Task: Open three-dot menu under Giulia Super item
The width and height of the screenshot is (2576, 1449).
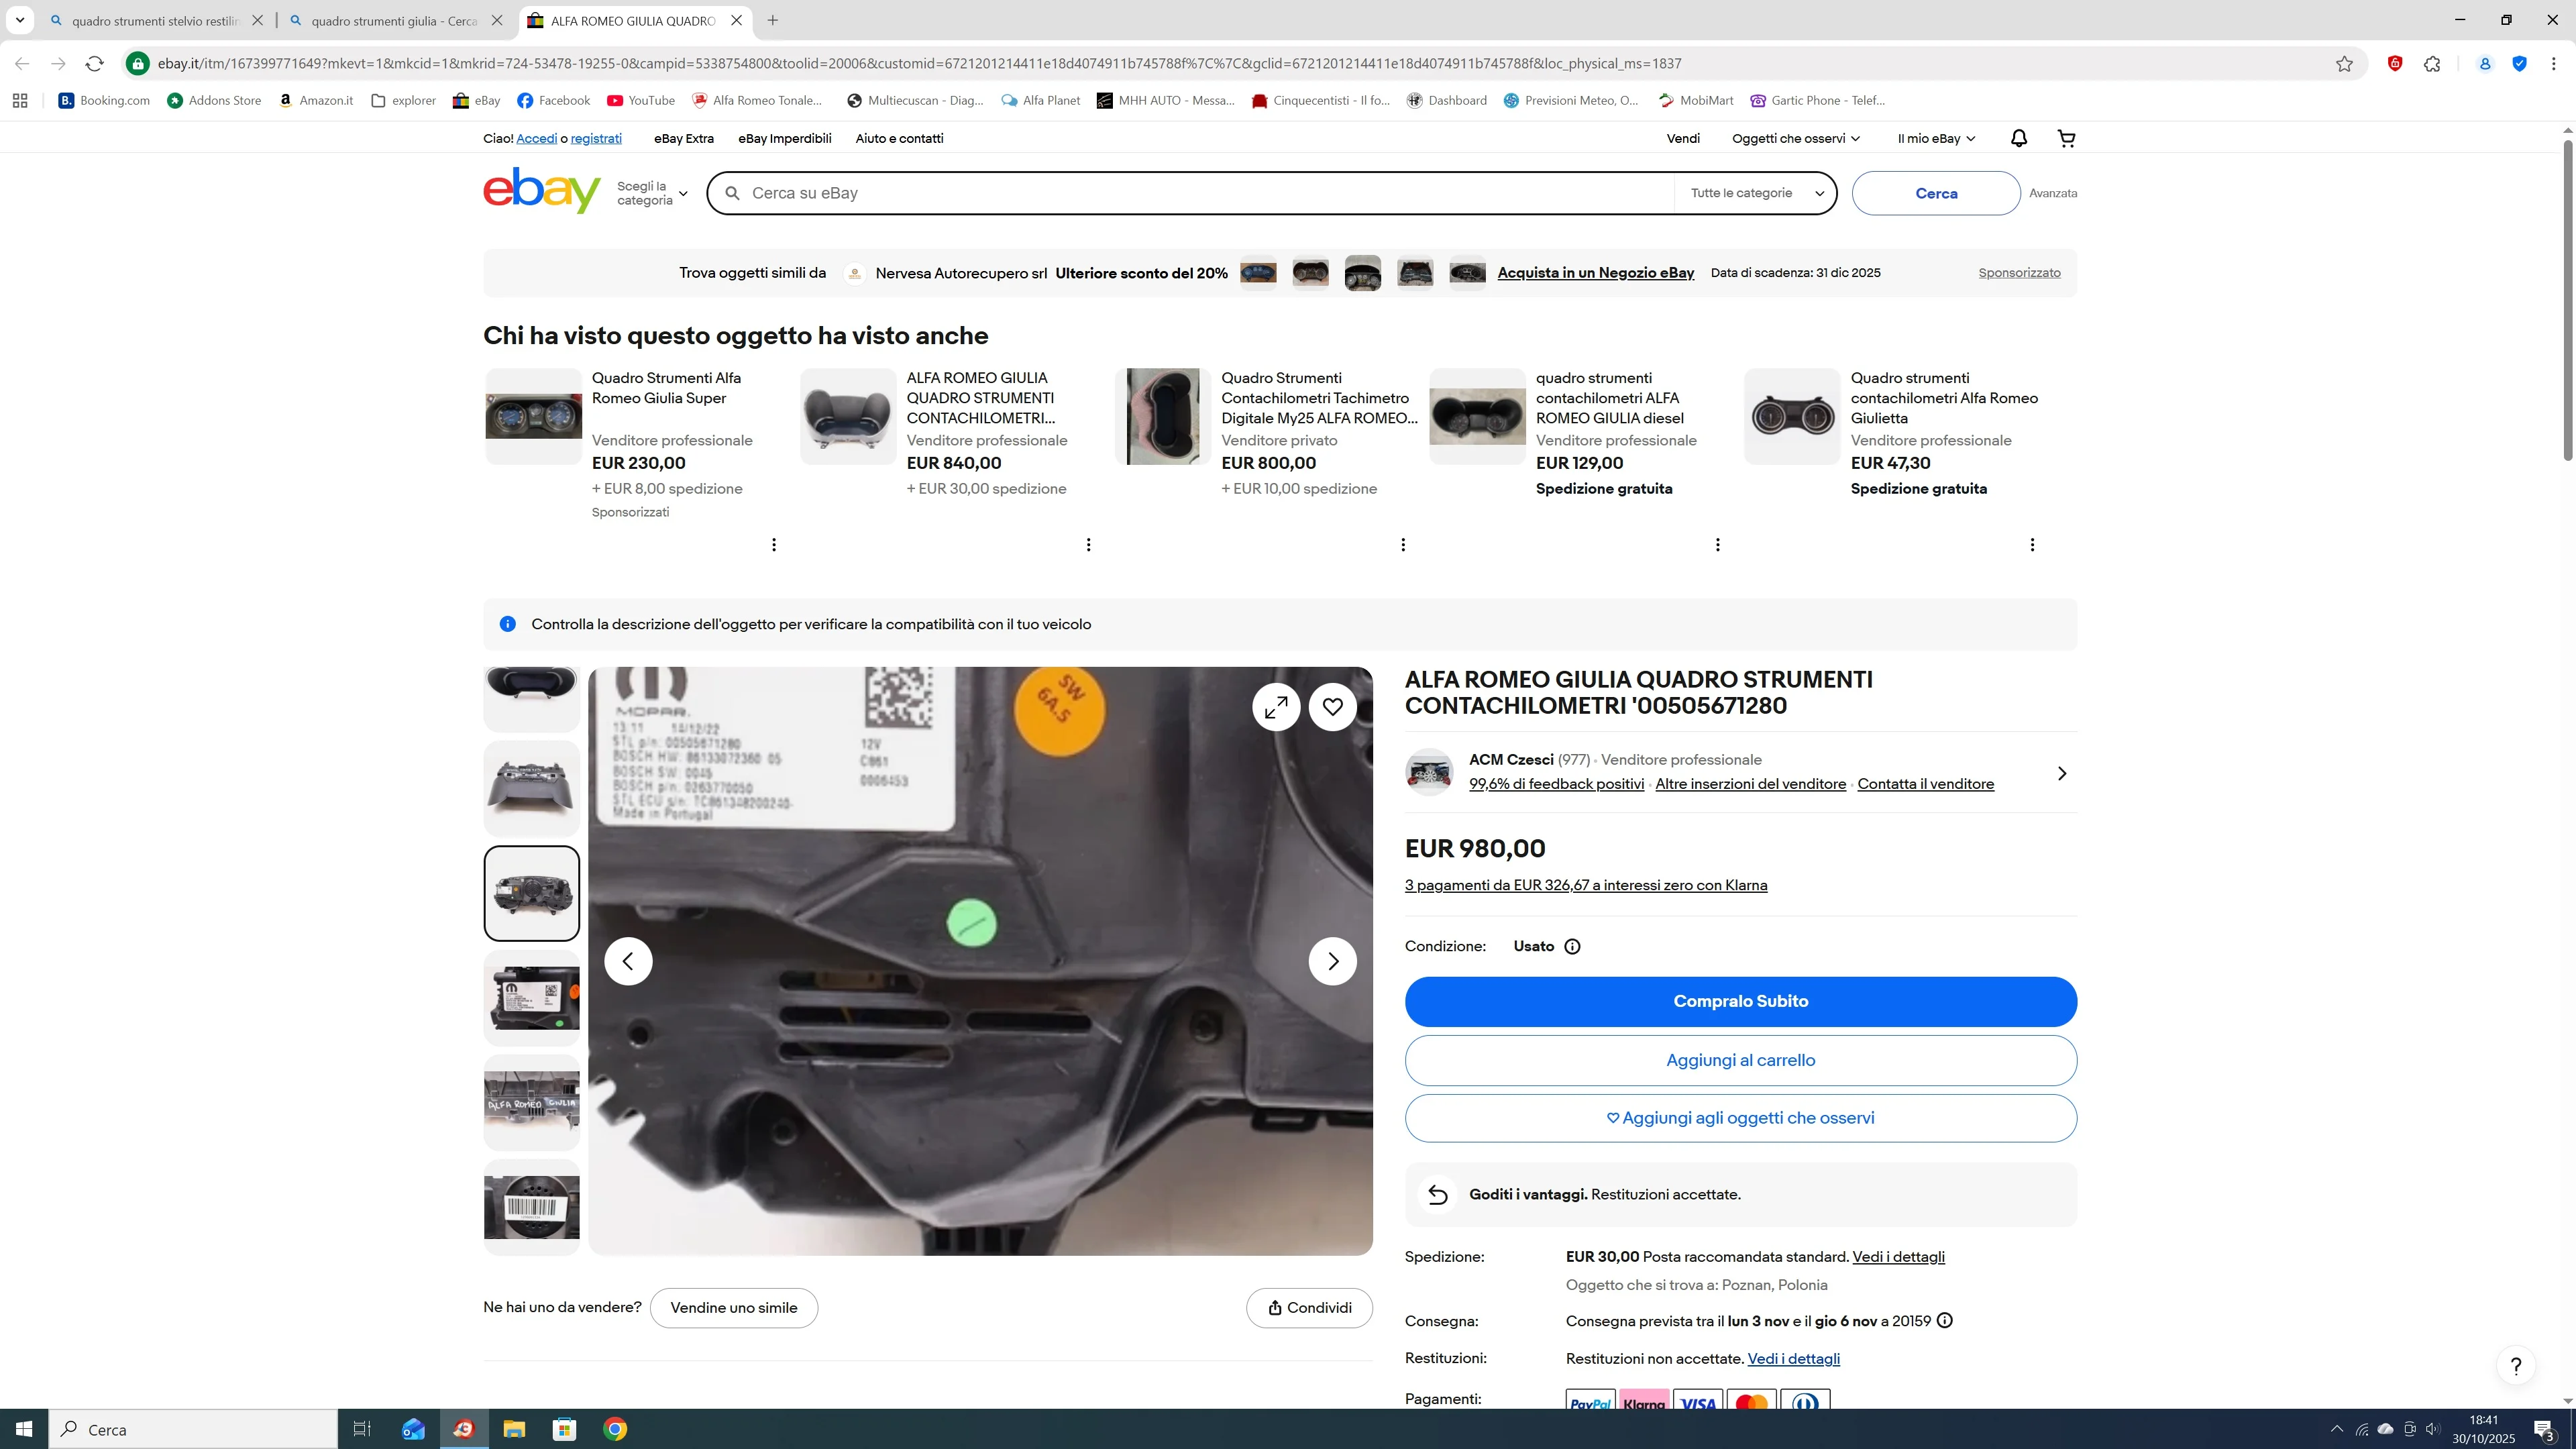Action: click(774, 545)
